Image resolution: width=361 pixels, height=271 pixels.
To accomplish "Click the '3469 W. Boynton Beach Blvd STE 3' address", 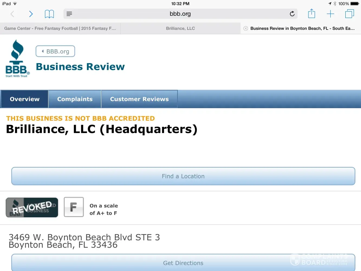I will [x=84, y=237].
